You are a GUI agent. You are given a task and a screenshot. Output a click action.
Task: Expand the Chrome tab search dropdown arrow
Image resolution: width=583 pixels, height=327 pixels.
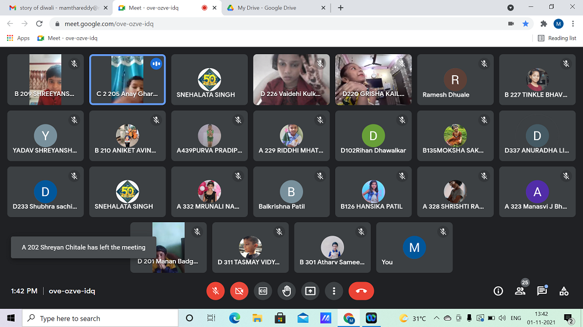511,8
